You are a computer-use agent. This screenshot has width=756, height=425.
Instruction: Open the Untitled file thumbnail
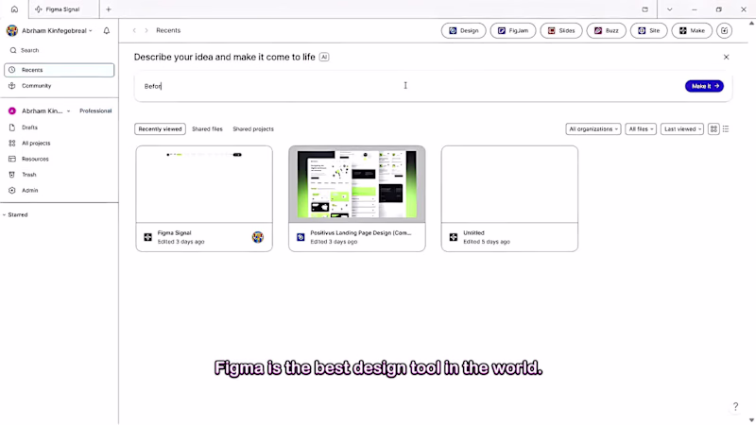click(x=509, y=184)
